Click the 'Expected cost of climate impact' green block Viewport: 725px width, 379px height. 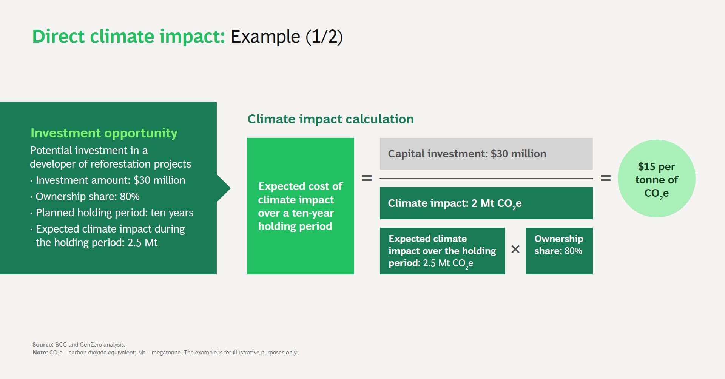pyautogui.click(x=301, y=206)
